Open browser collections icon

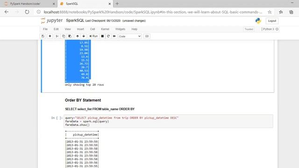click(x=291, y=12)
